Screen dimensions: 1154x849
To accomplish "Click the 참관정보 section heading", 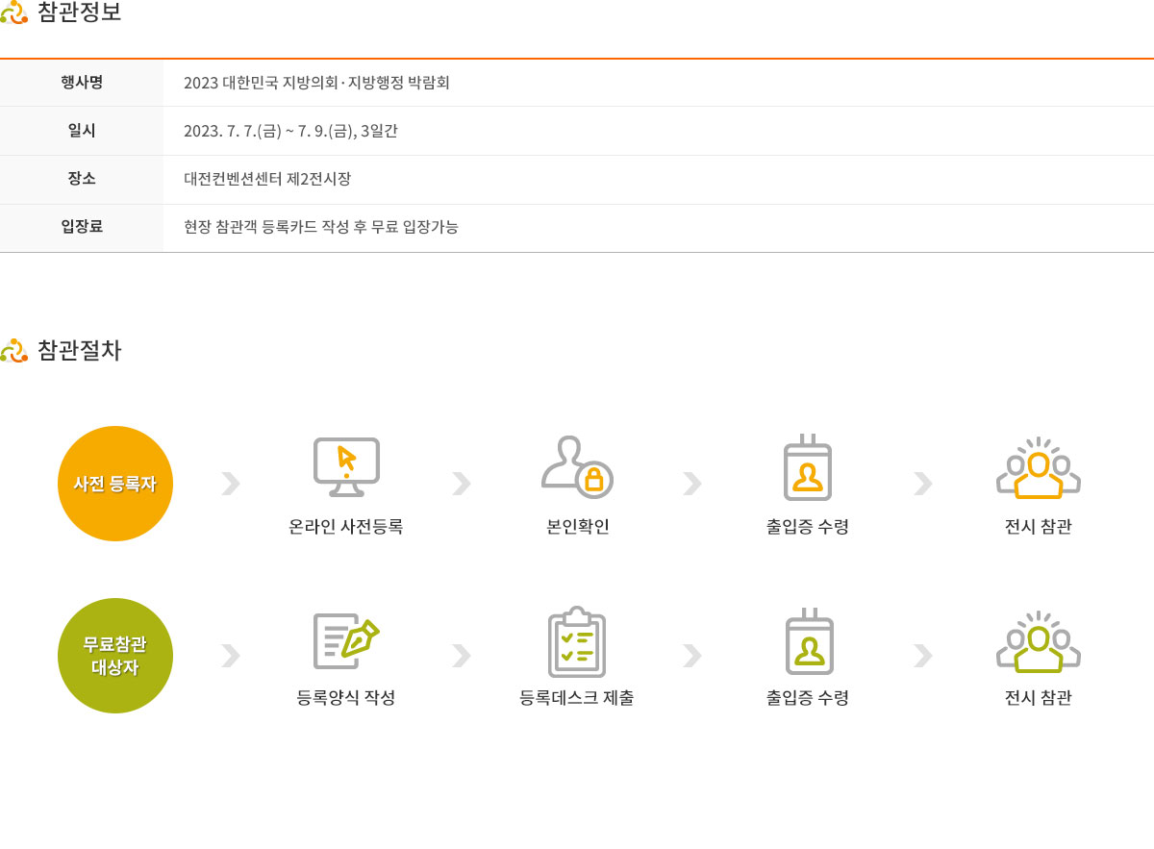I will (x=80, y=12).
